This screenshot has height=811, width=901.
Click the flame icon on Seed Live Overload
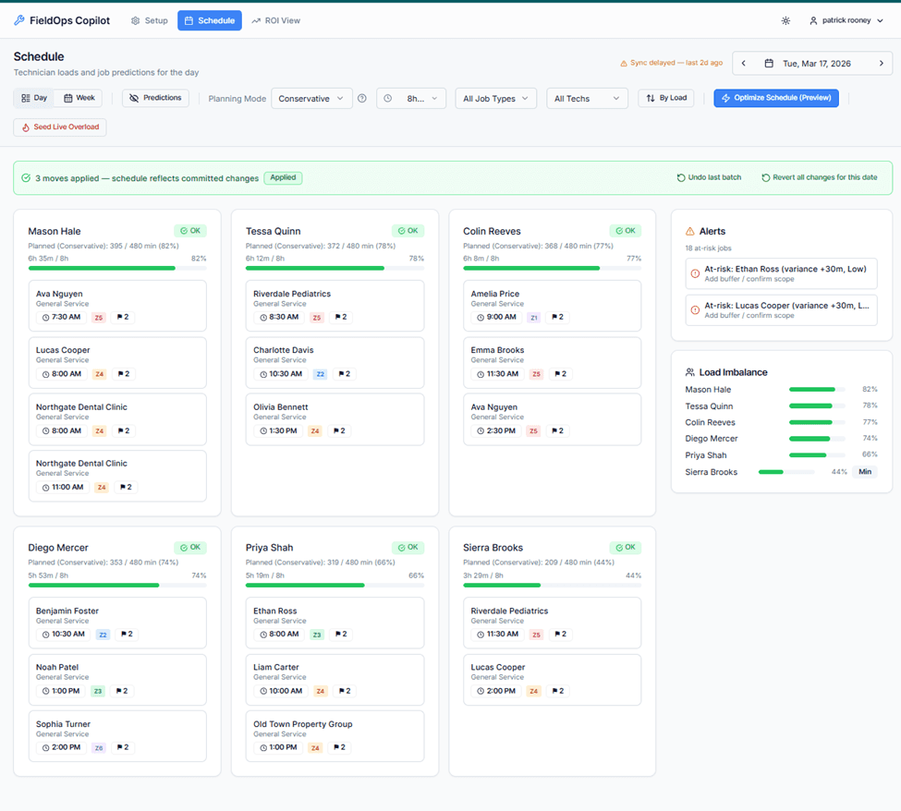(x=27, y=127)
